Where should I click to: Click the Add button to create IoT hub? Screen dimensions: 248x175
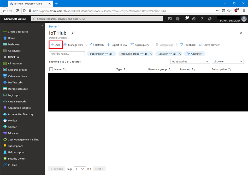tap(56, 45)
